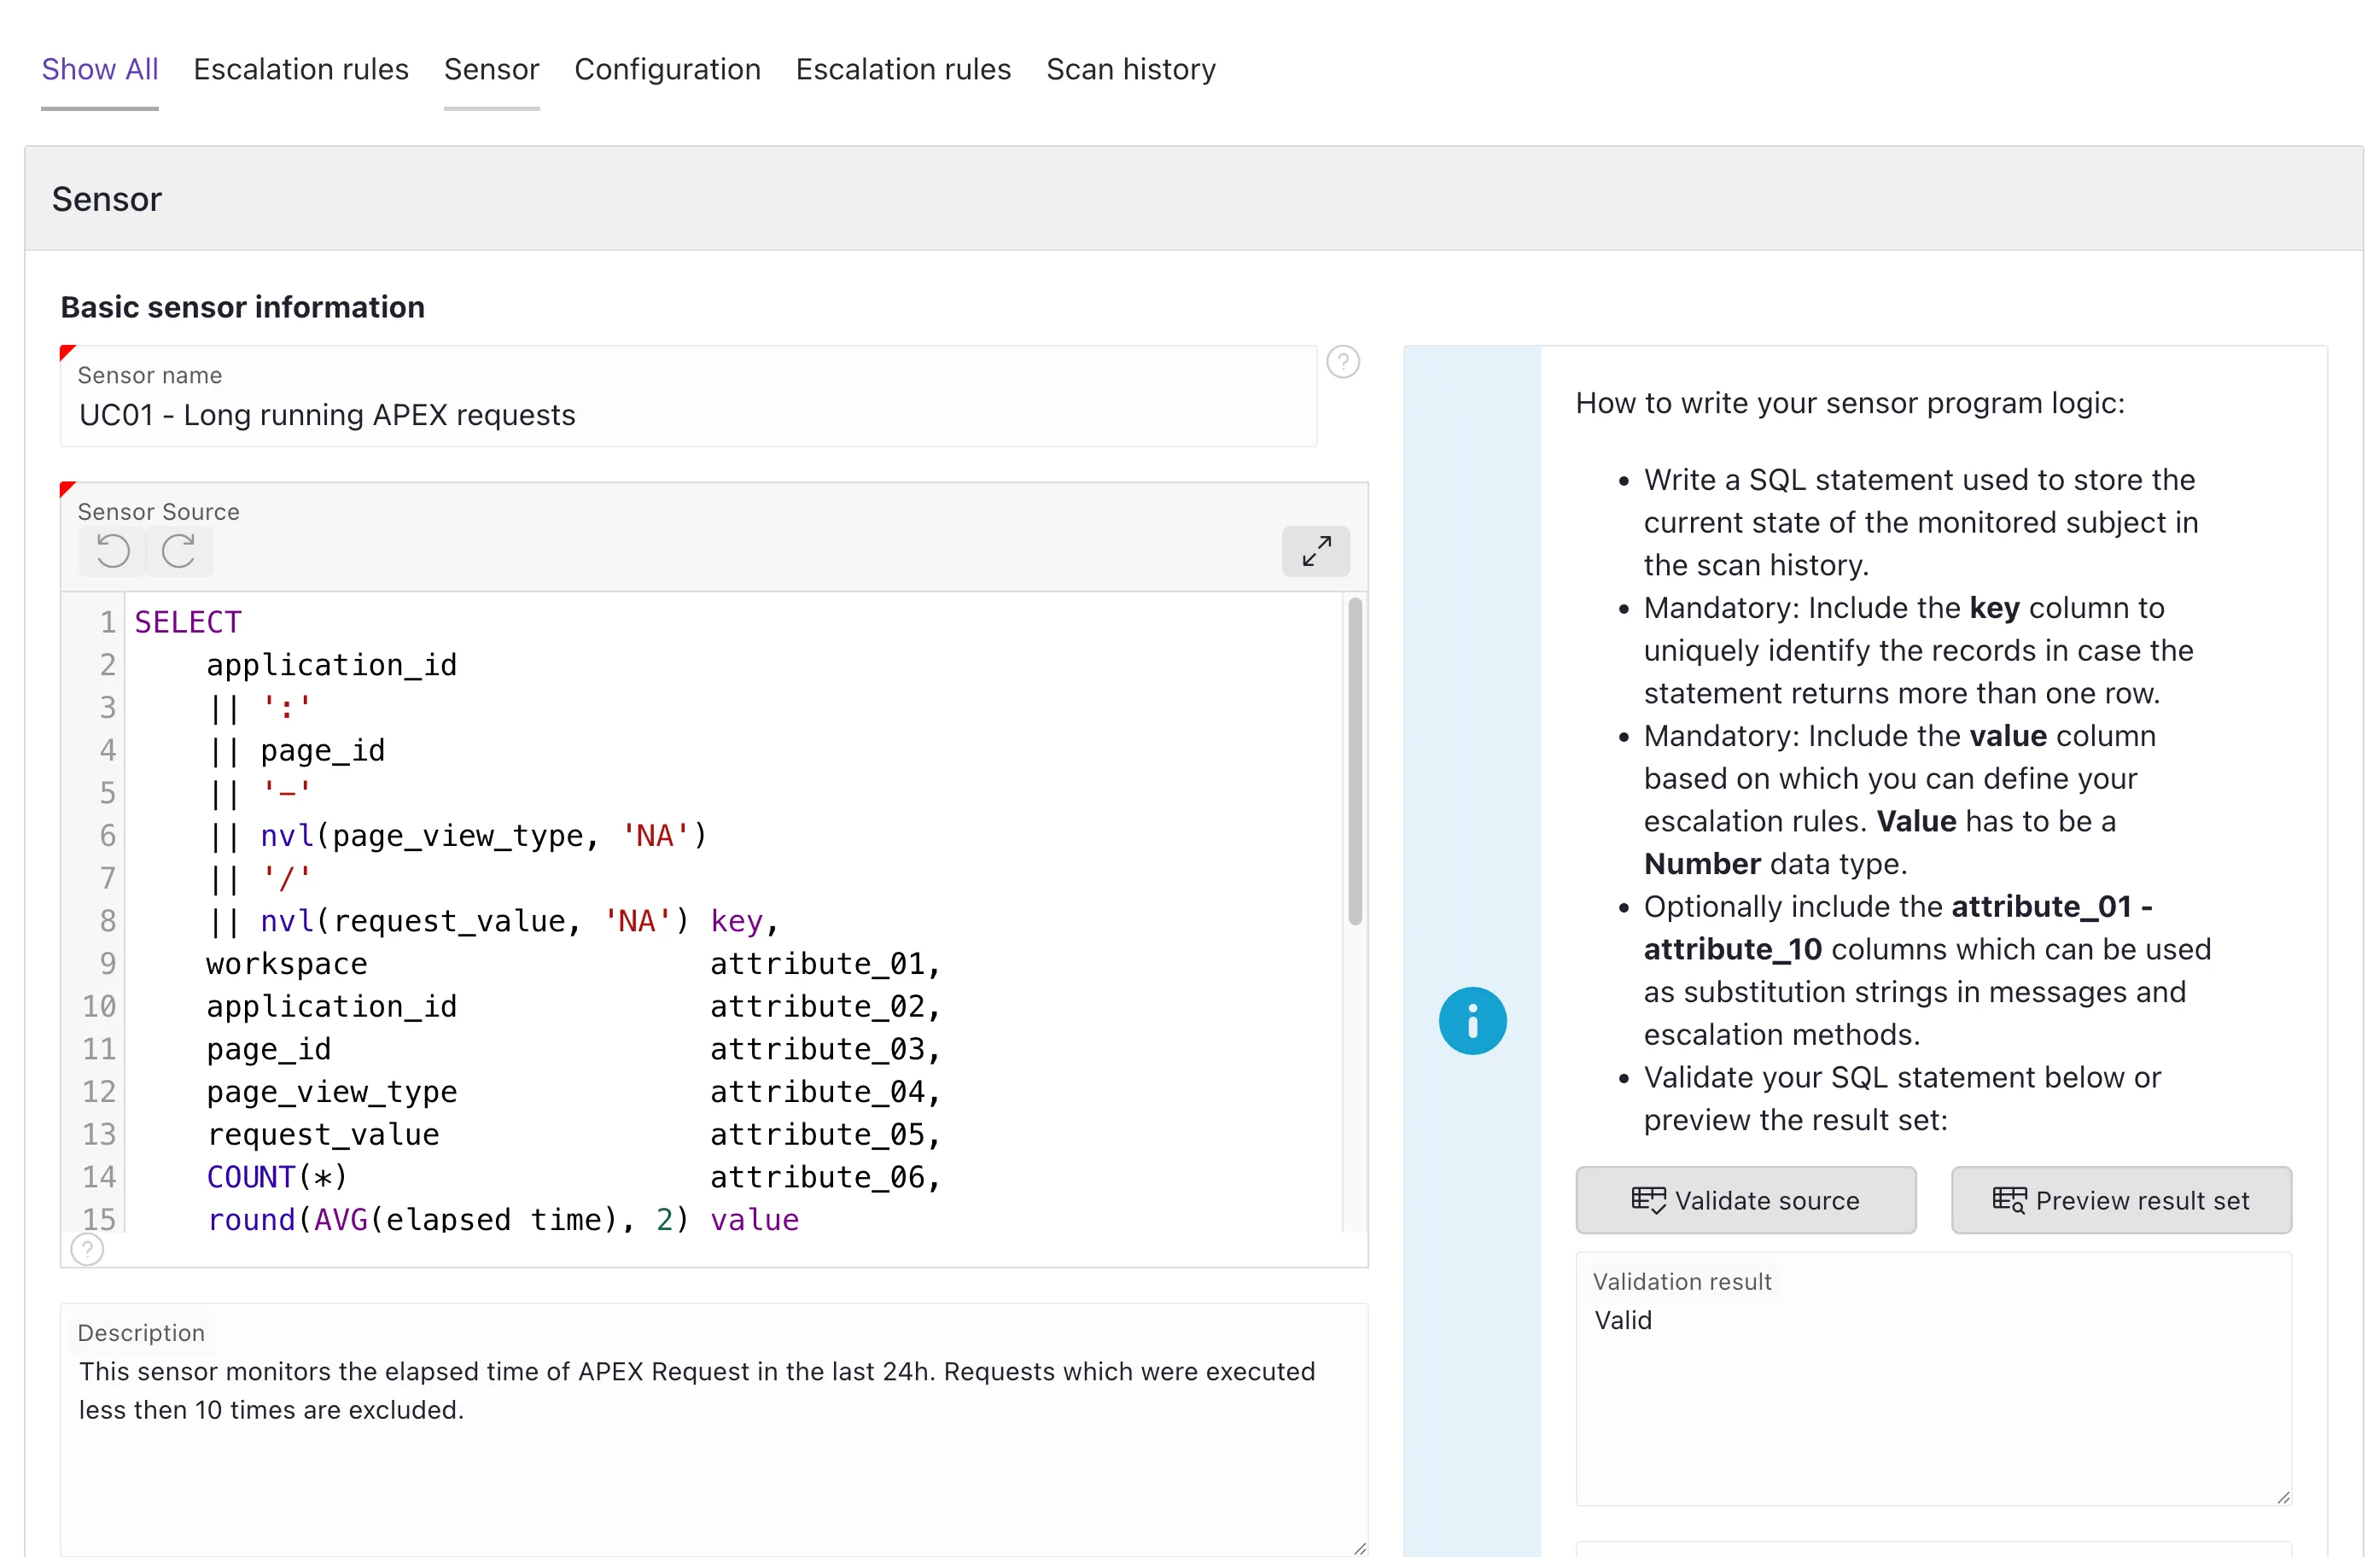This screenshot has width=2373, height=1557.
Task: Click the Sensor name input field
Action: tap(688, 415)
